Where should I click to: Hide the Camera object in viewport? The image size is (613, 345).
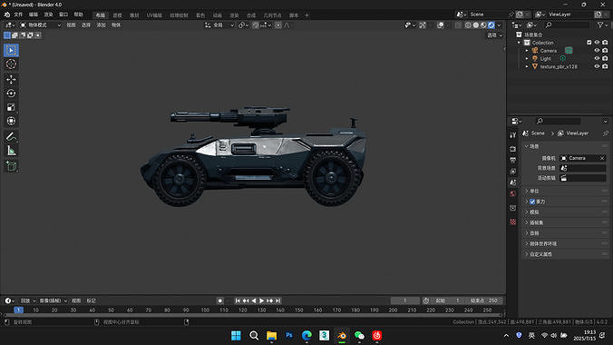click(x=597, y=51)
